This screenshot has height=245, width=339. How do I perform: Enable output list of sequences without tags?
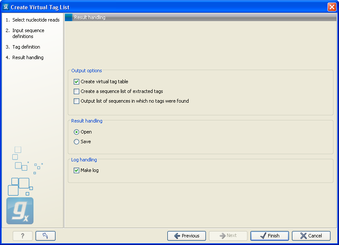77,101
